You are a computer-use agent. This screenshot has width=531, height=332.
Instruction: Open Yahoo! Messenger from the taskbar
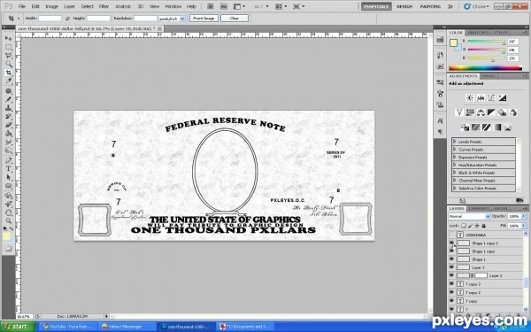tap(127, 327)
